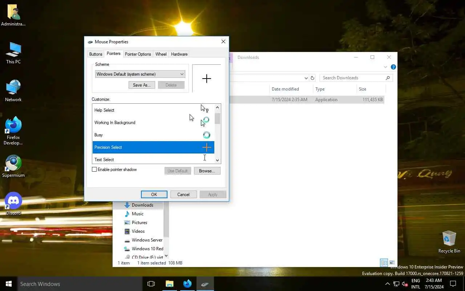Open Task View from the taskbar

[x=151, y=284]
